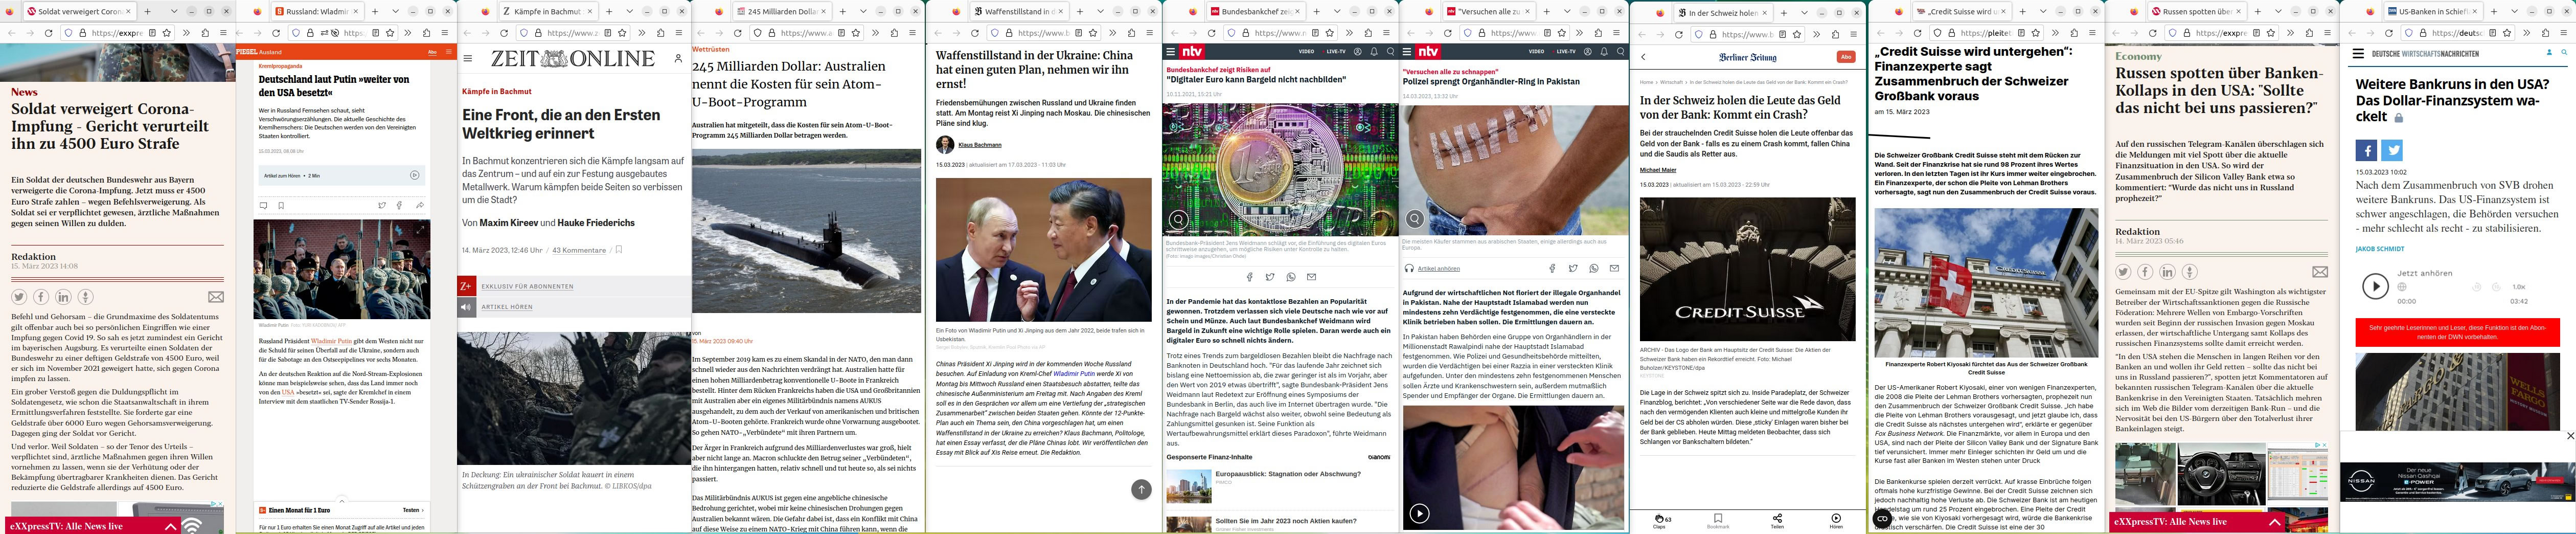Screen dimensions: 2576x534
Task: Open ntv search in Bundesbankchef window
Action: coord(1390,51)
